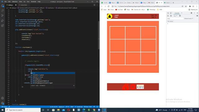This screenshot has height=112, width=199.
Task: Open Chrome from the Windows taskbar
Action: tap(94, 110)
